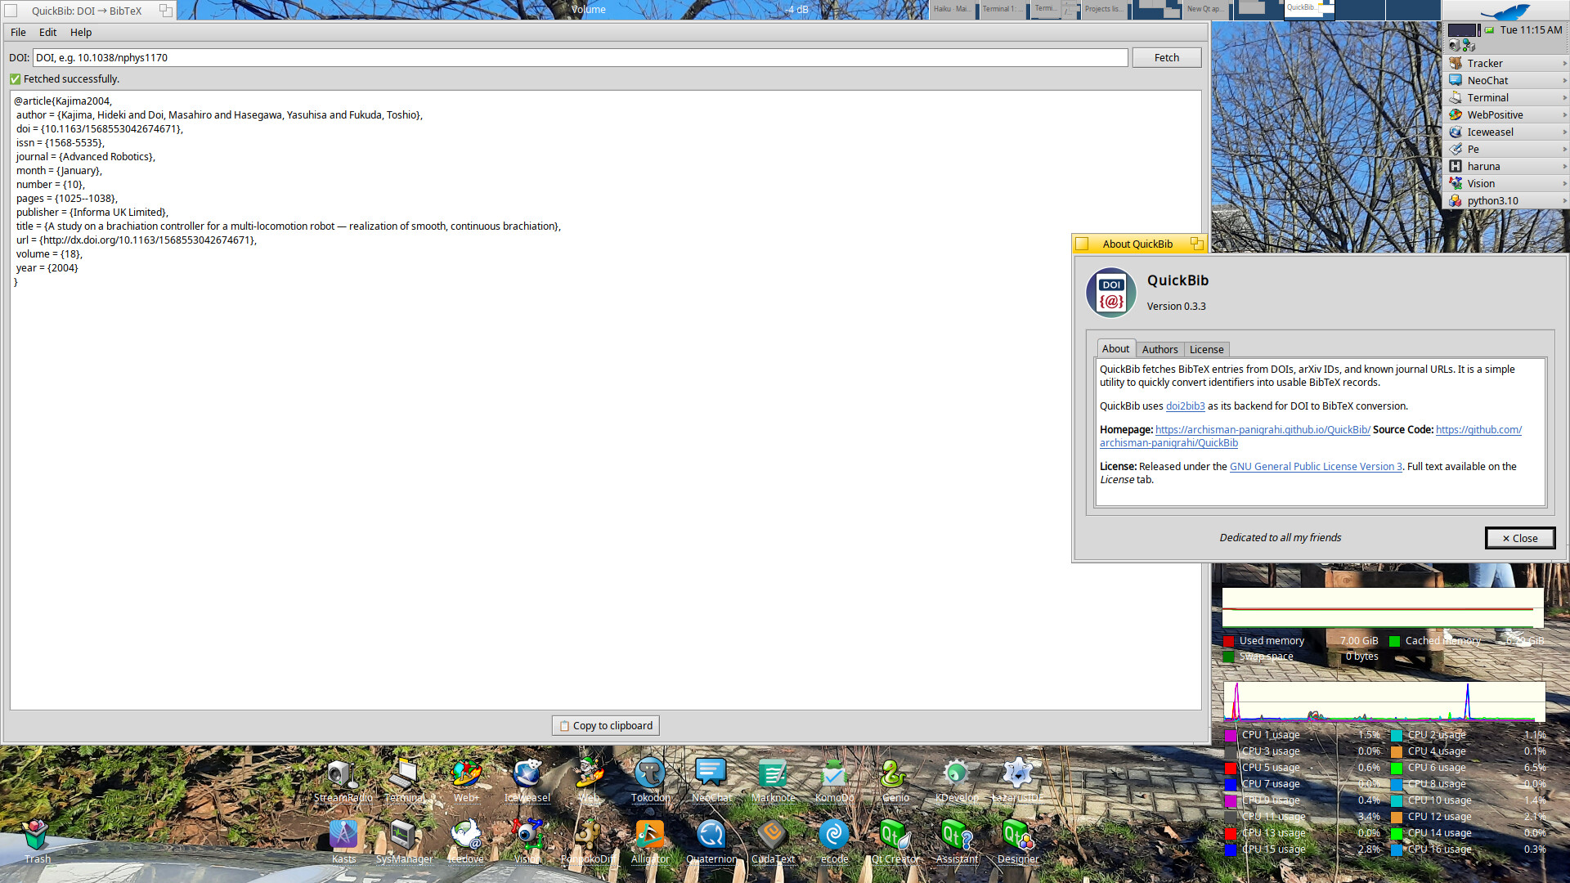The width and height of the screenshot is (1570, 883).
Task: Launch Tokodon from the desktop icons
Action: tap(650, 773)
